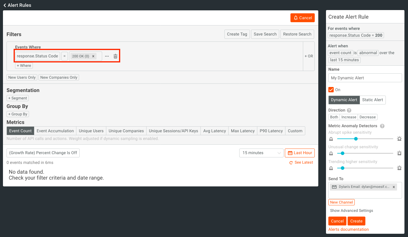Screen dimensions: 408x237
Task: Refresh results using the See Latest icon
Action: click(x=291, y=162)
